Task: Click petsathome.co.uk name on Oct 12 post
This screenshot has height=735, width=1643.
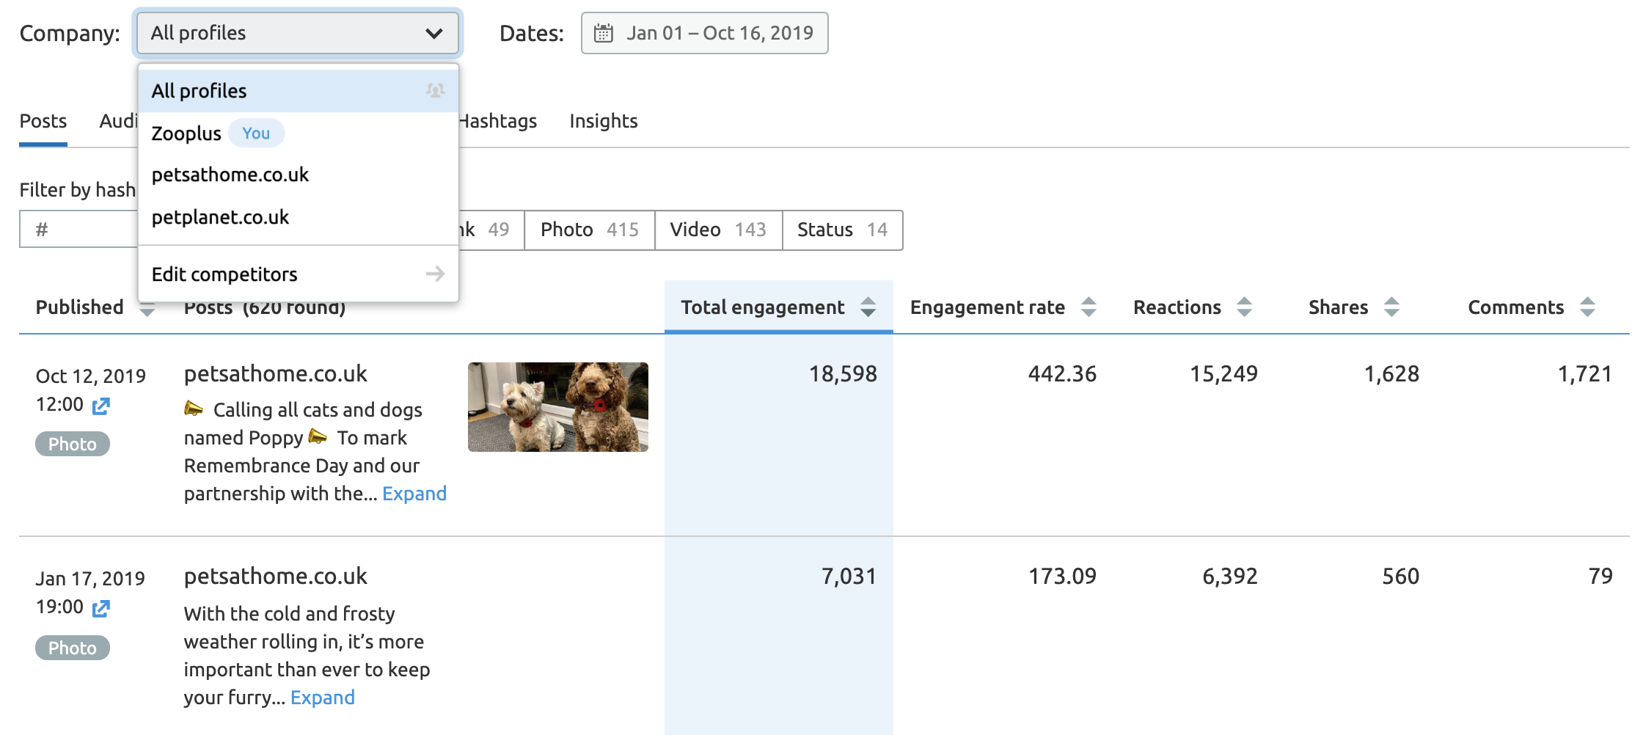Action: (x=276, y=374)
